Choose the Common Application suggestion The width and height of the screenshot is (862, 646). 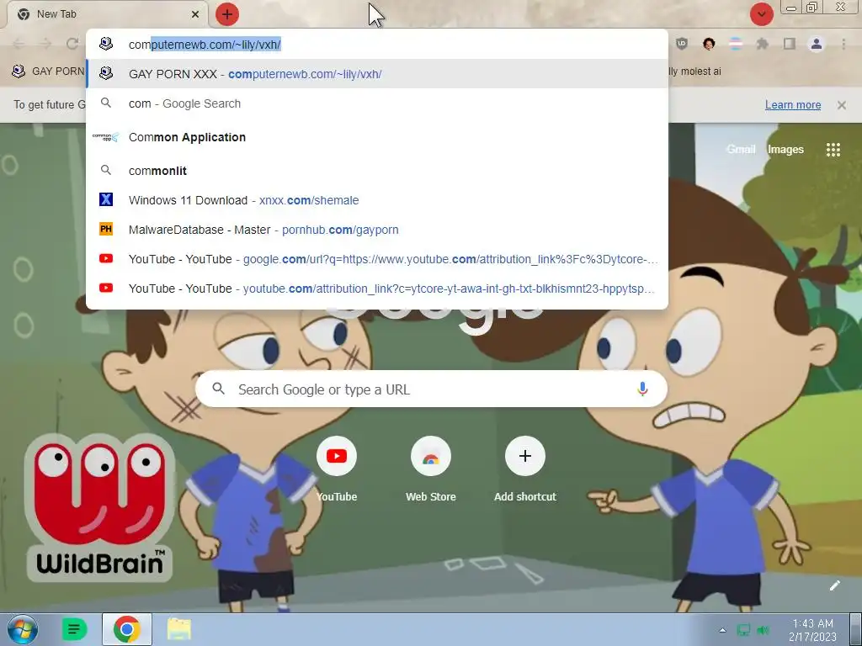point(377,137)
